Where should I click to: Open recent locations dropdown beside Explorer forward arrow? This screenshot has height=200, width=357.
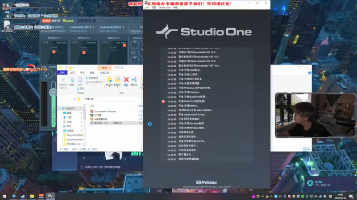coord(70,99)
